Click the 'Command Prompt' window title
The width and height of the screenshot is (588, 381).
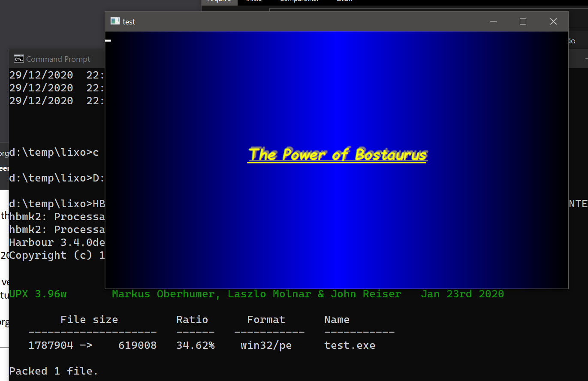(x=58, y=59)
